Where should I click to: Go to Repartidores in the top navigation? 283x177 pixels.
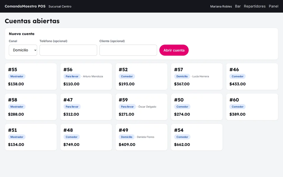[255, 6]
